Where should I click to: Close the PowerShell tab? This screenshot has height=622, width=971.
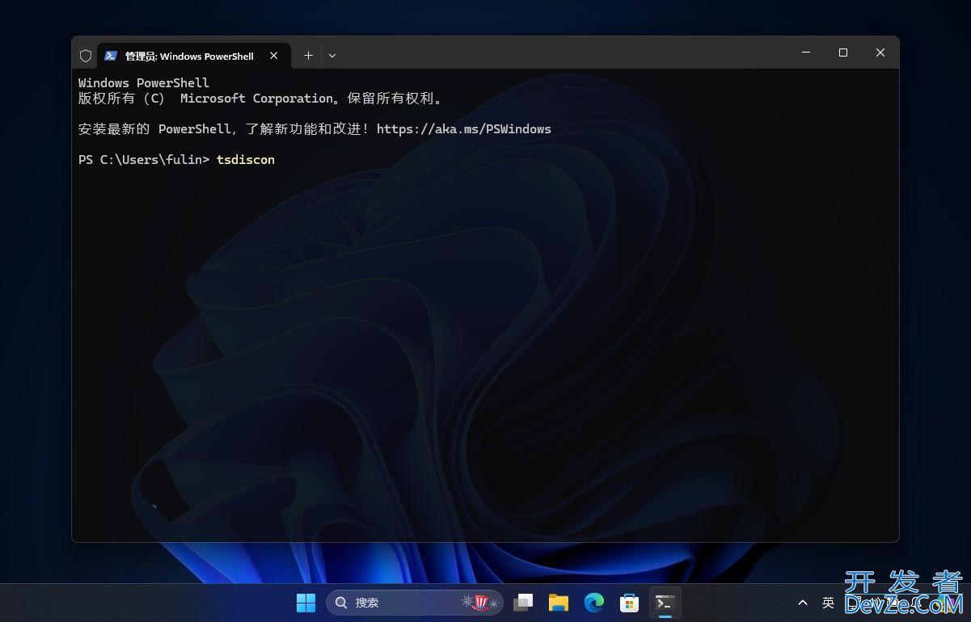(274, 56)
